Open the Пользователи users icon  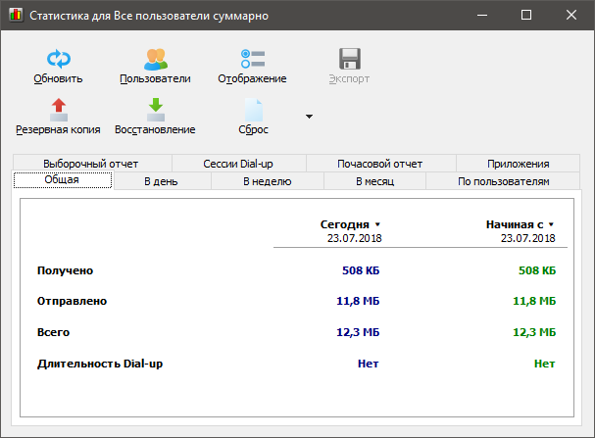156,59
